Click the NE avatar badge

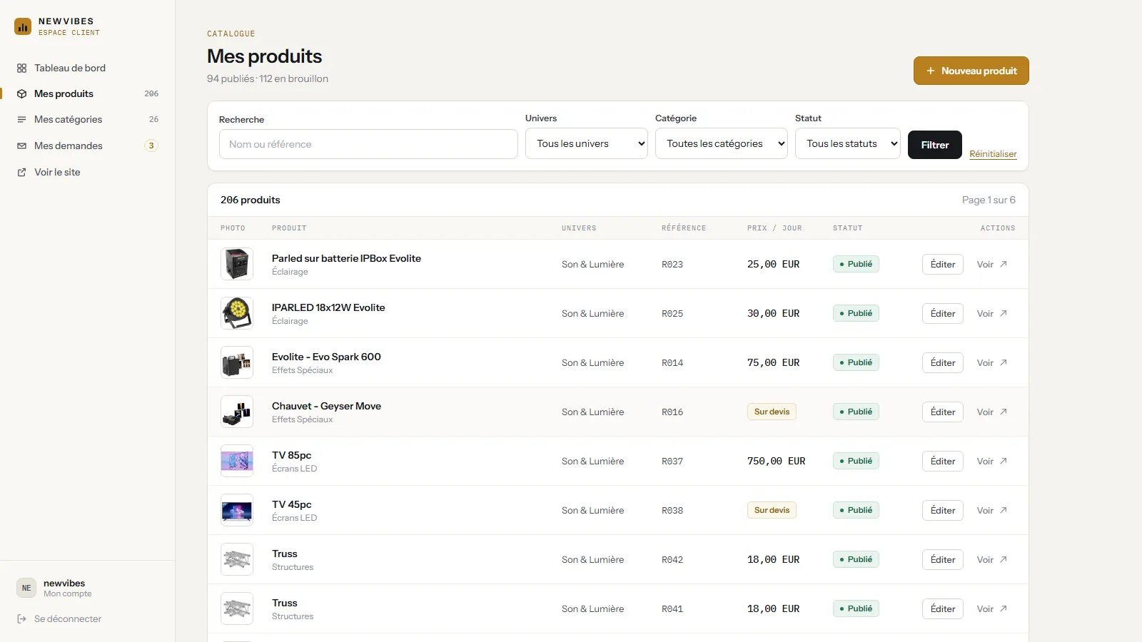click(26, 588)
